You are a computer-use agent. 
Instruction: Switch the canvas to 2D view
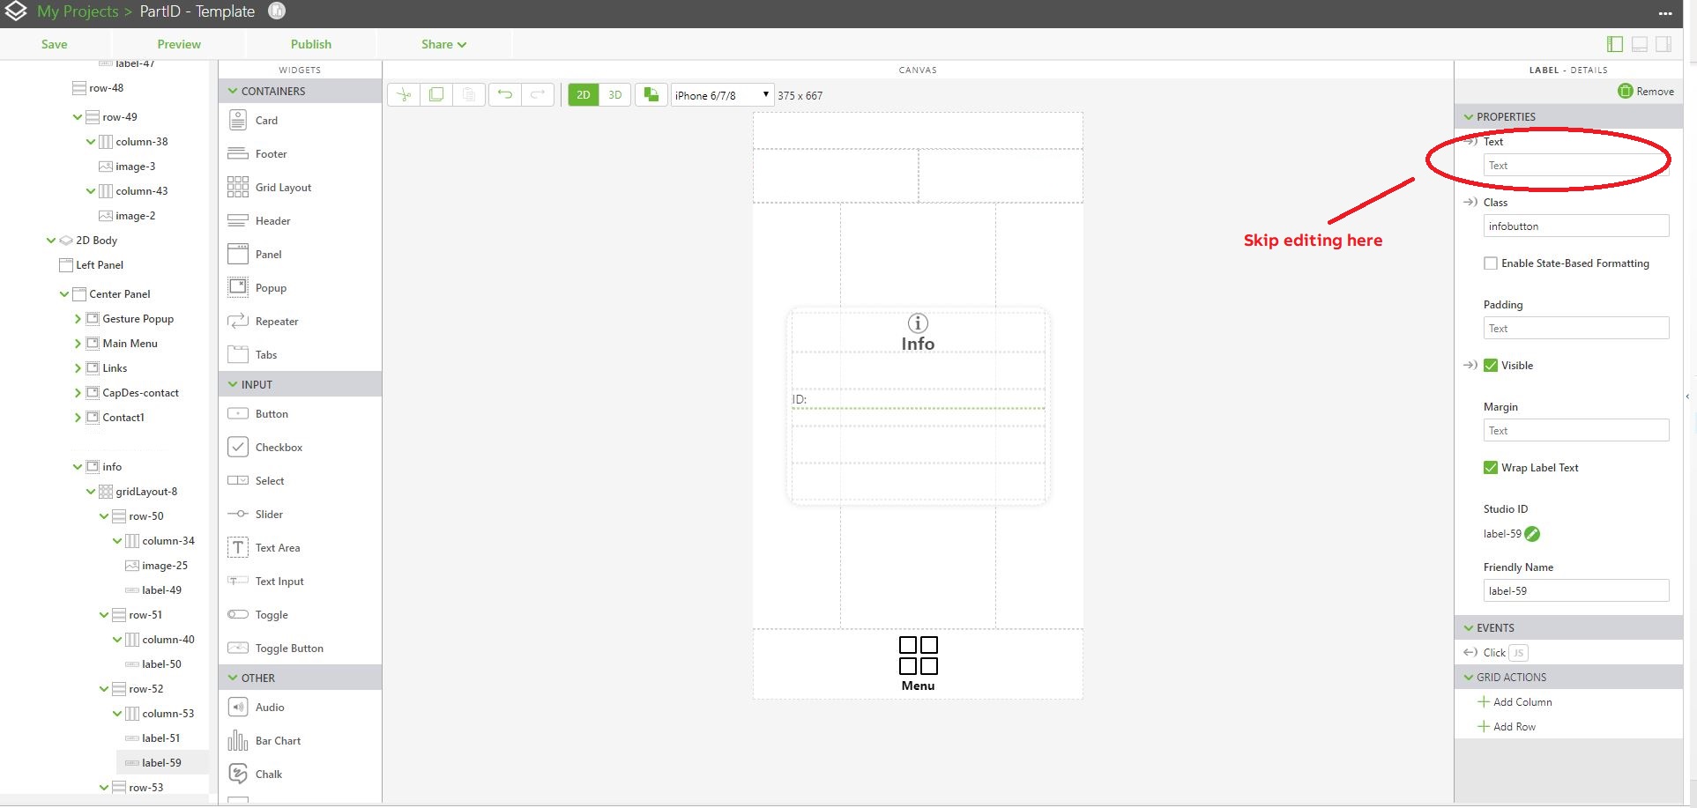click(x=584, y=95)
